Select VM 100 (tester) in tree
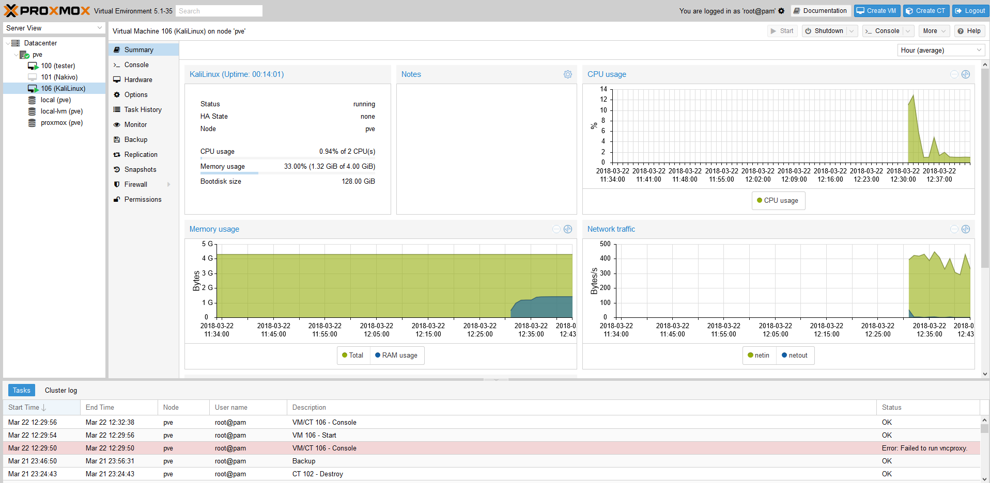Screen dimensions: 990x483 click(x=58, y=66)
